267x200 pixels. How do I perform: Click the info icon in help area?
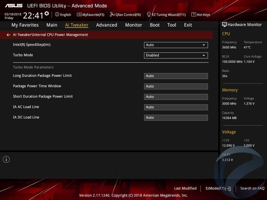click(6, 159)
